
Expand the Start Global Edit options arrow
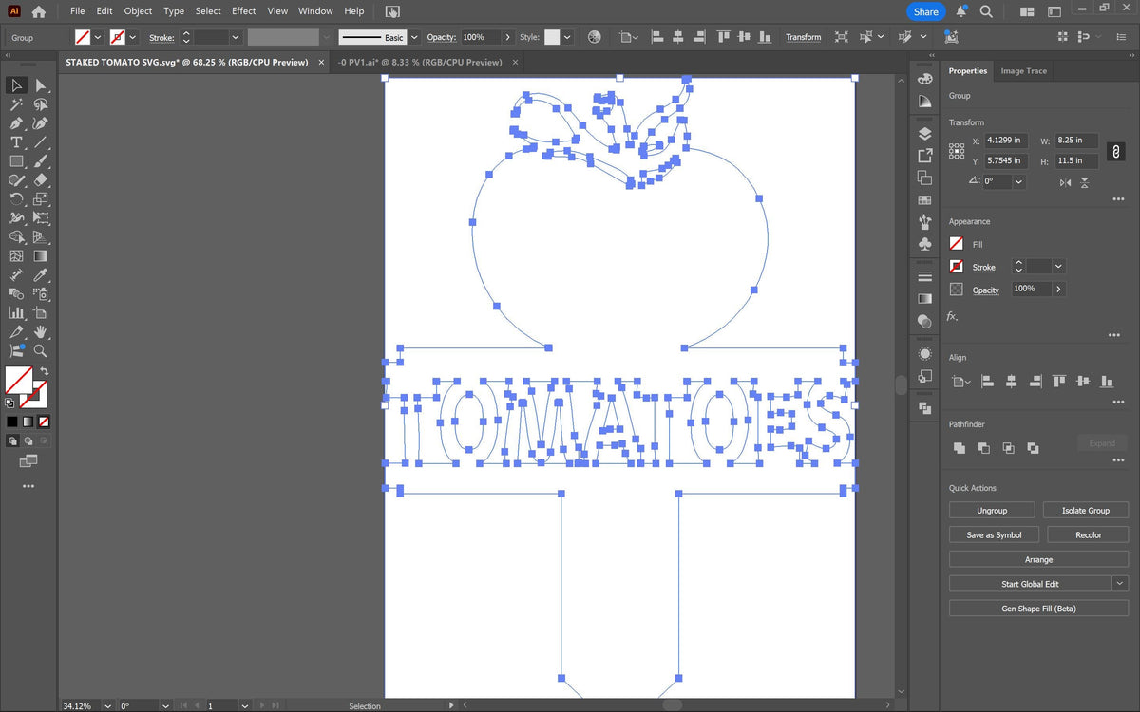[1121, 584]
